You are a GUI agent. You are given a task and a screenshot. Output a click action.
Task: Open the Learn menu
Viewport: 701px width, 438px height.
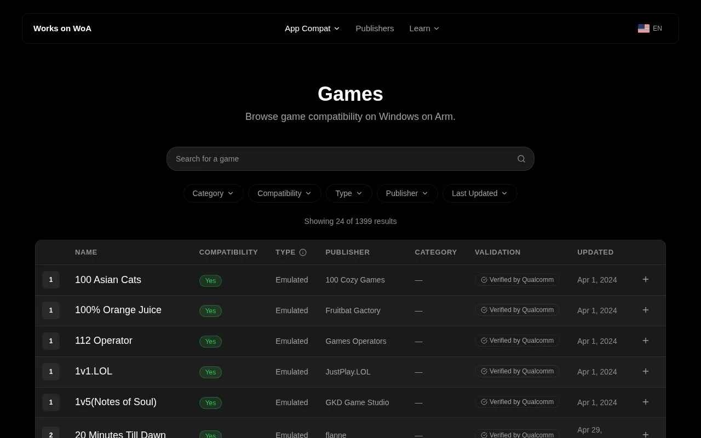pyautogui.click(x=424, y=28)
